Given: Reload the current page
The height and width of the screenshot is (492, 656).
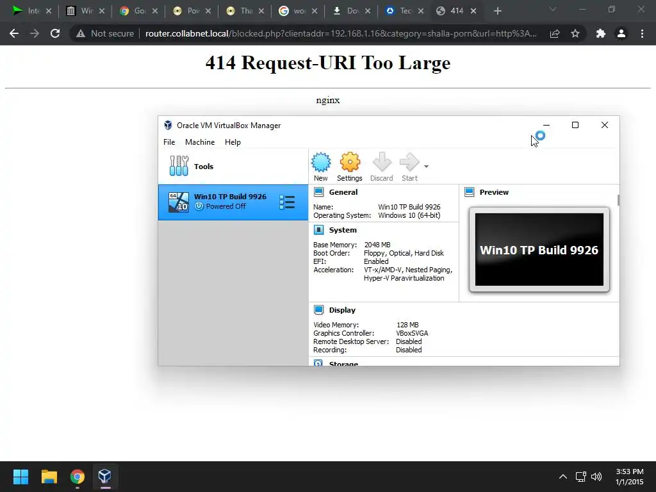Looking at the screenshot, I should 55,33.
